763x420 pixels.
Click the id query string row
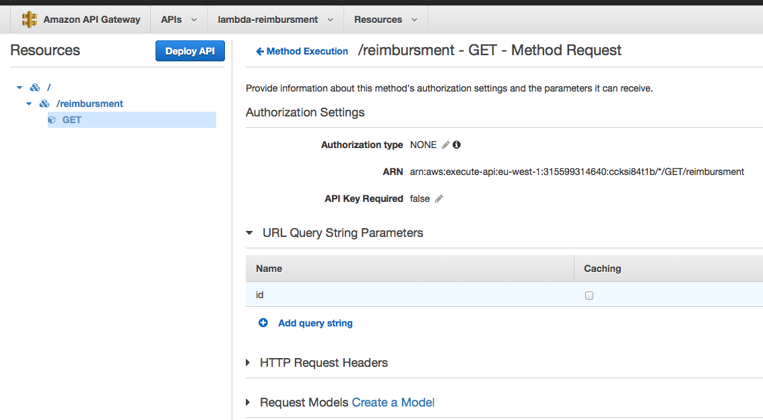[x=504, y=295]
